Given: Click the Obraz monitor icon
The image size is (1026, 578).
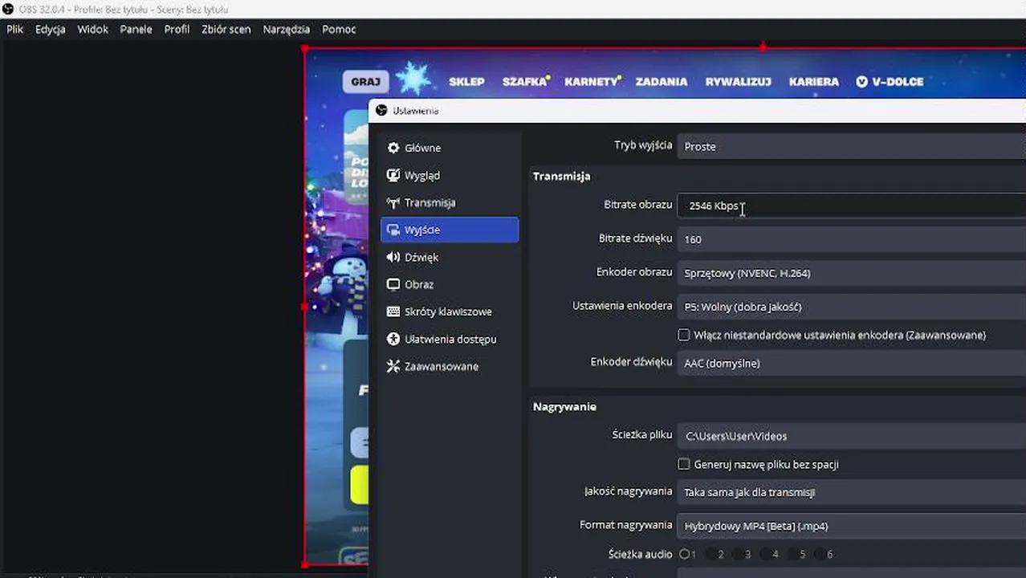Looking at the screenshot, I should click(x=393, y=284).
